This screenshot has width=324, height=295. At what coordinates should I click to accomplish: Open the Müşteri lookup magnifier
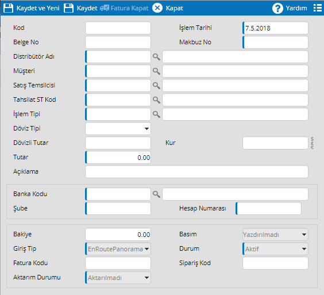pos(156,71)
